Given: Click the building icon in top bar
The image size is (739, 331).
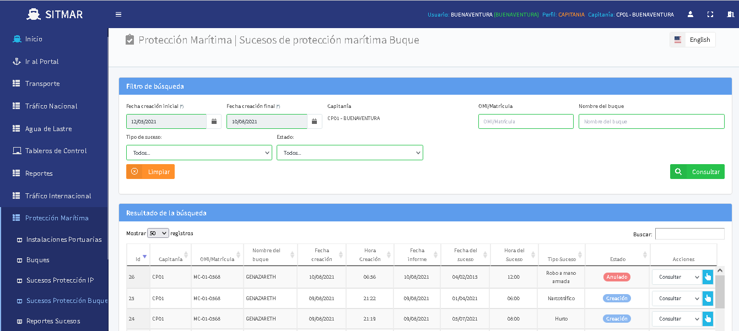Looking at the screenshot, I should click(x=730, y=14).
